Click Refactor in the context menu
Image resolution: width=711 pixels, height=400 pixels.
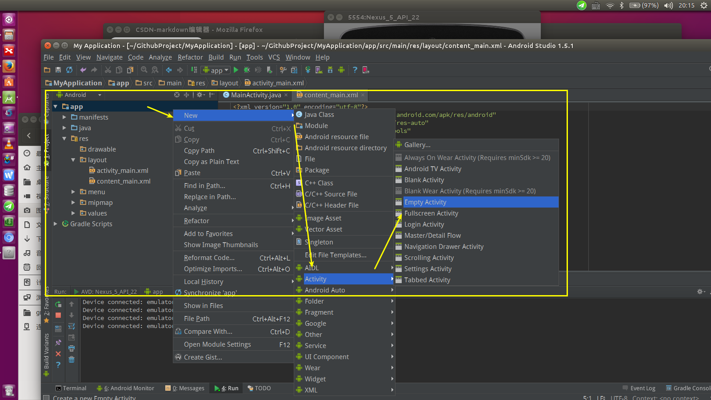tap(233, 221)
